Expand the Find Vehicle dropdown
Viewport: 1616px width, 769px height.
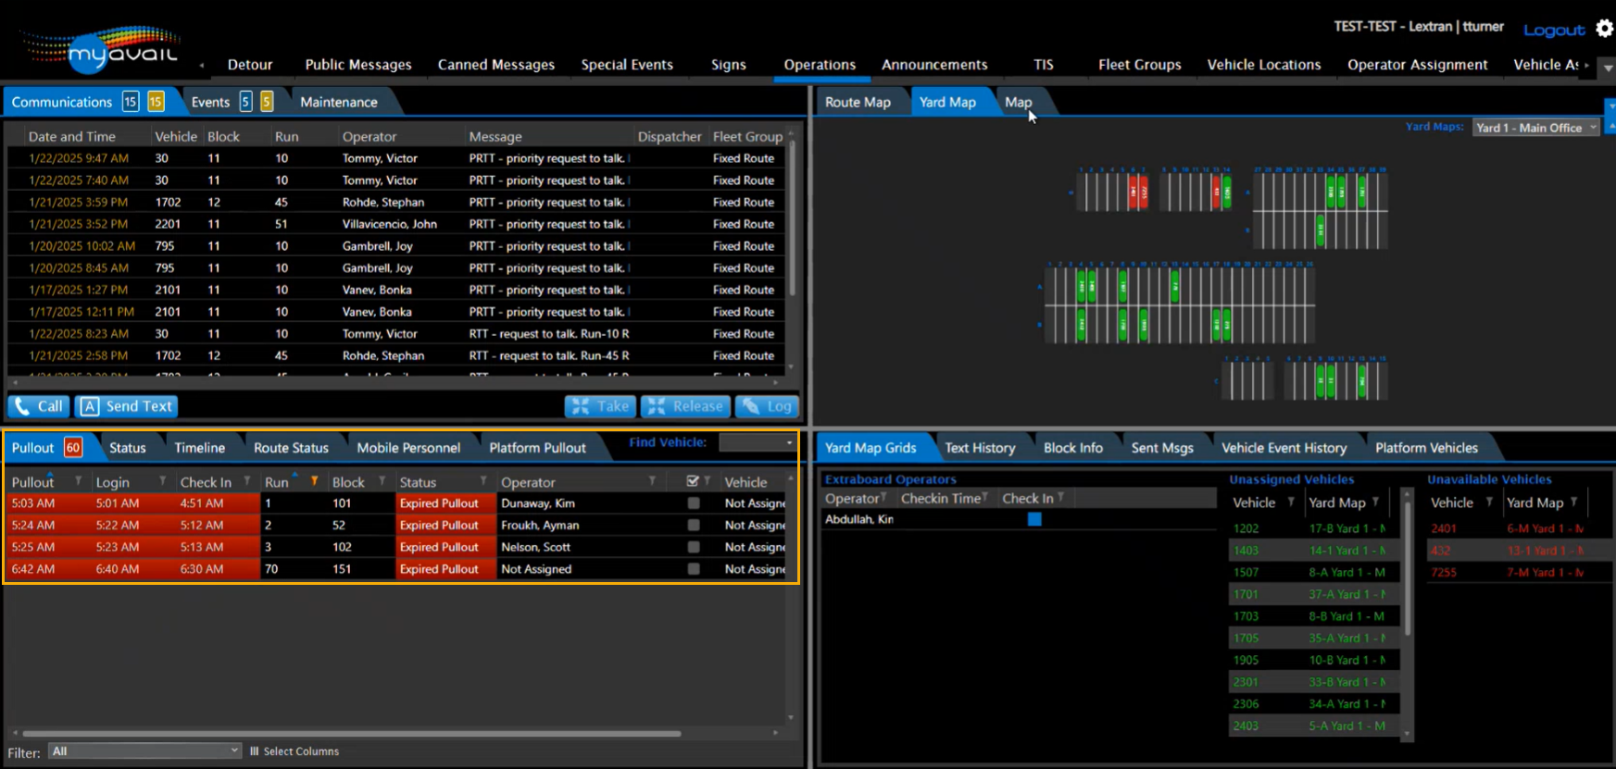[758, 443]
